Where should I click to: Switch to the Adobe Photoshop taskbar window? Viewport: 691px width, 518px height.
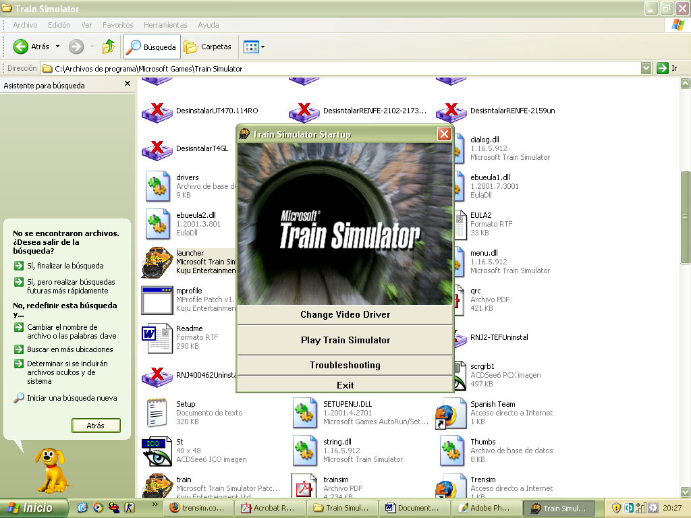tap(487, 508)
